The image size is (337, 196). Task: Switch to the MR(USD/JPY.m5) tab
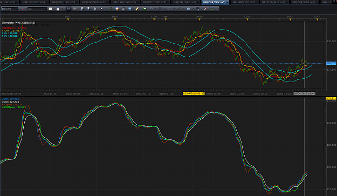coord(35,2)
